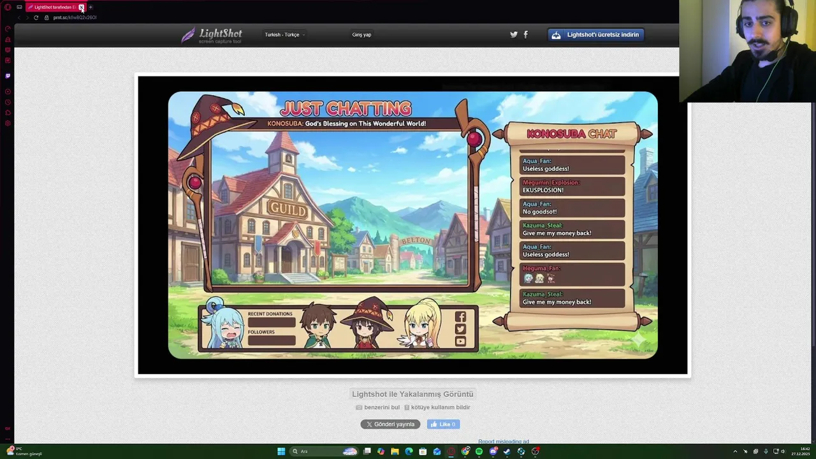
Task: Open a new browser tab
Action: coord(91,7)
